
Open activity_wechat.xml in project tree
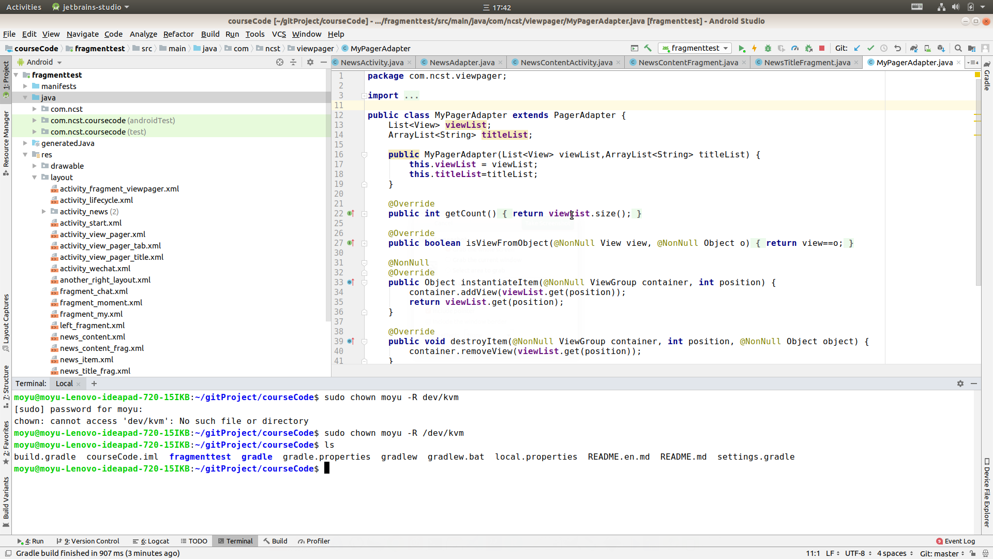(95, 269)
